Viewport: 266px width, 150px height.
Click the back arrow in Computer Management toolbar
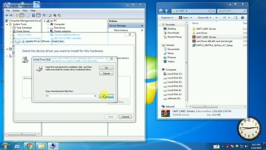point(7,15)
